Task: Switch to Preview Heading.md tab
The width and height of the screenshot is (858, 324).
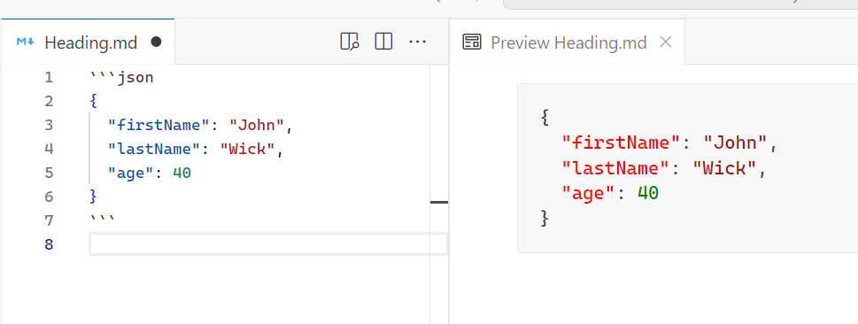Action: [567, 42]
